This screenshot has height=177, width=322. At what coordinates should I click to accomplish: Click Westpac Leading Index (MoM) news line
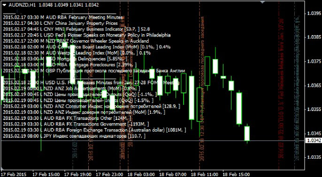(77, 53)
